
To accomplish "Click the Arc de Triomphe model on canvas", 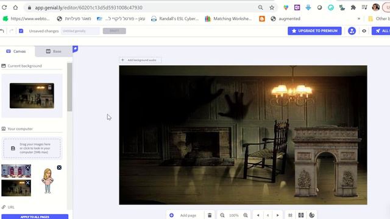I will 327,161.
